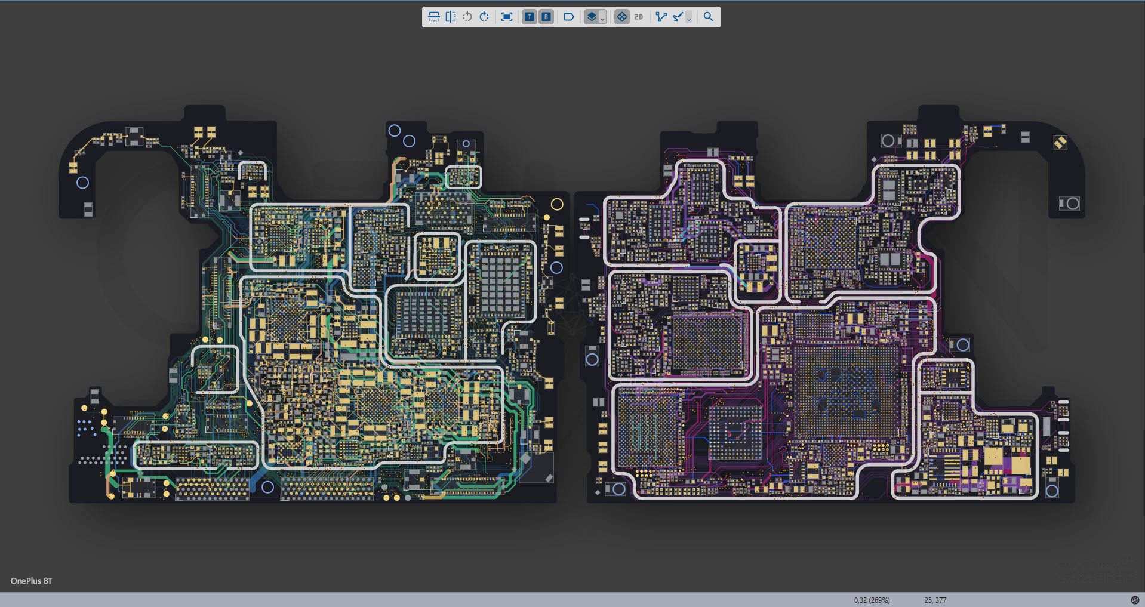Select the trace drawing tool

coord(678,17)
